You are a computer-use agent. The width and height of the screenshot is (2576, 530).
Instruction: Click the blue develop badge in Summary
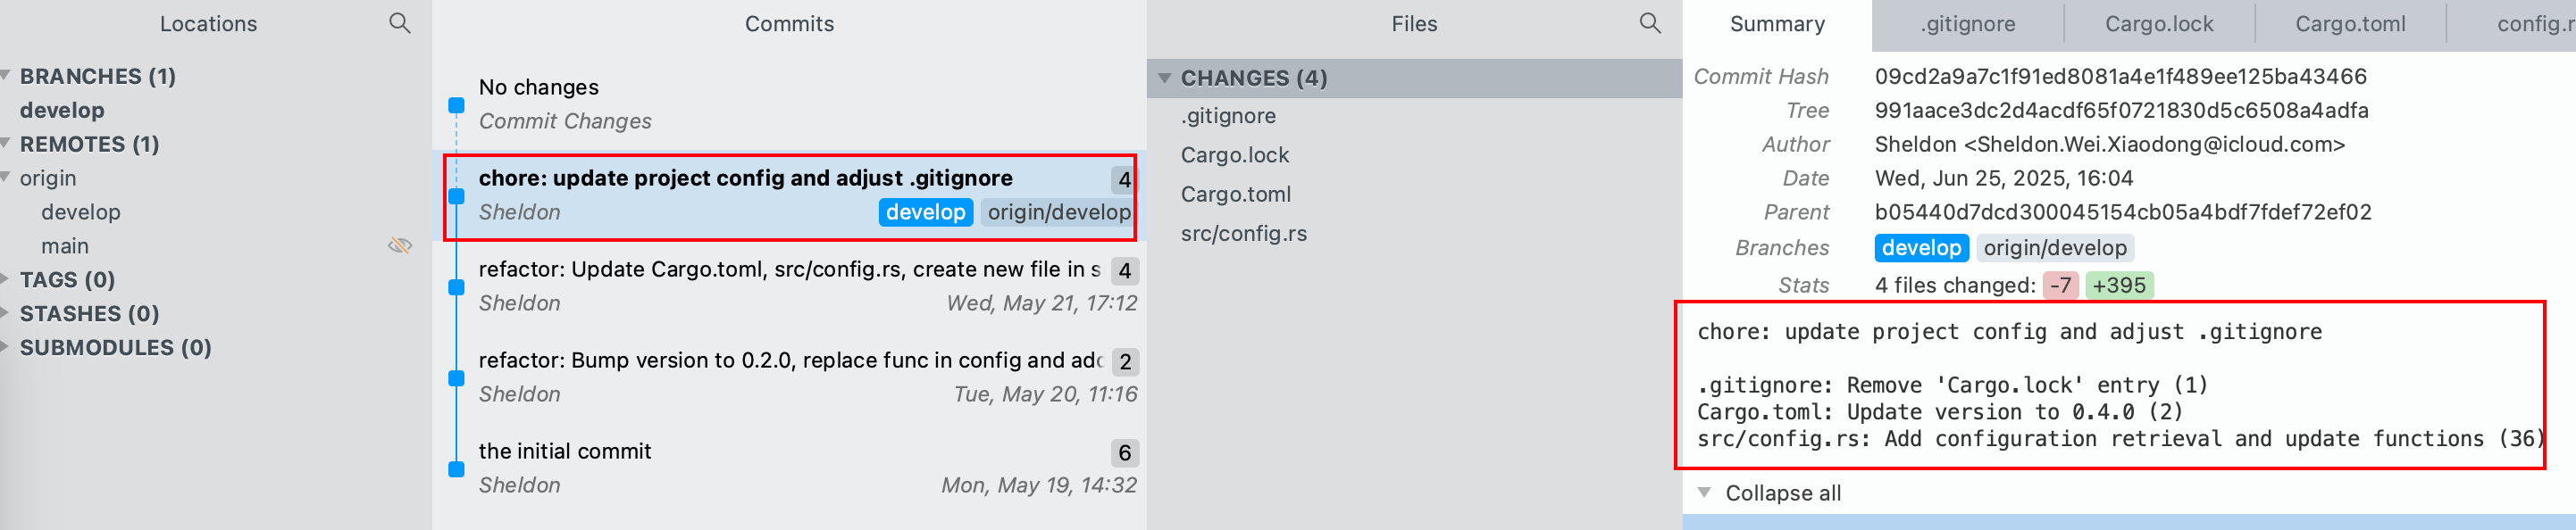(1920, 247)
